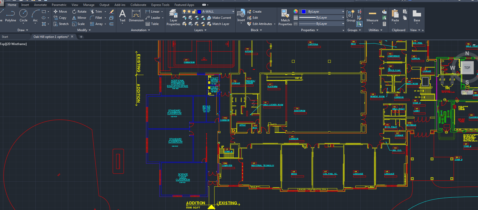Viewport: 478px width, 210px height.
Task: Expand the Annotation panel
Action: (140, 30)
